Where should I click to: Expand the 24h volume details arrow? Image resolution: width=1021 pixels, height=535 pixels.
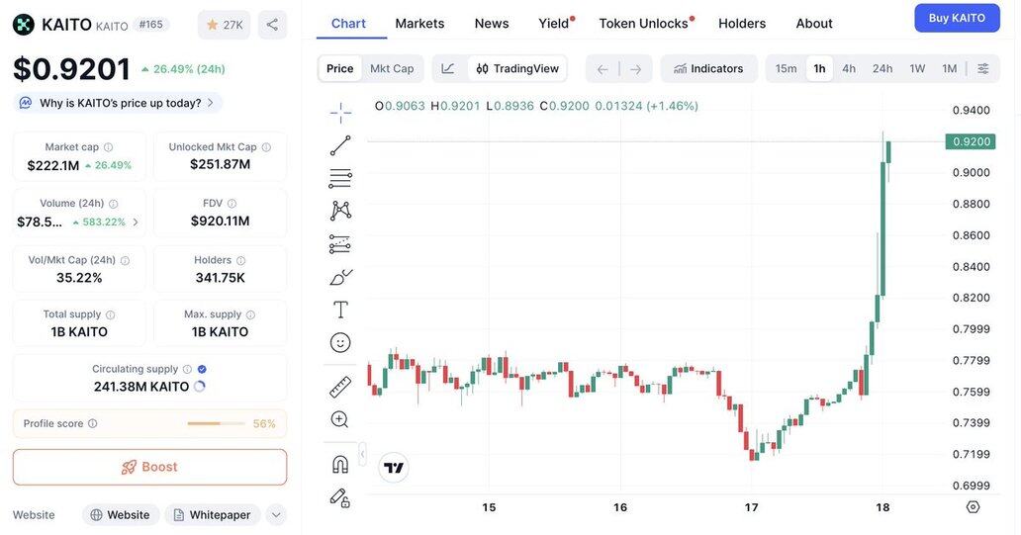pos(136,222)
